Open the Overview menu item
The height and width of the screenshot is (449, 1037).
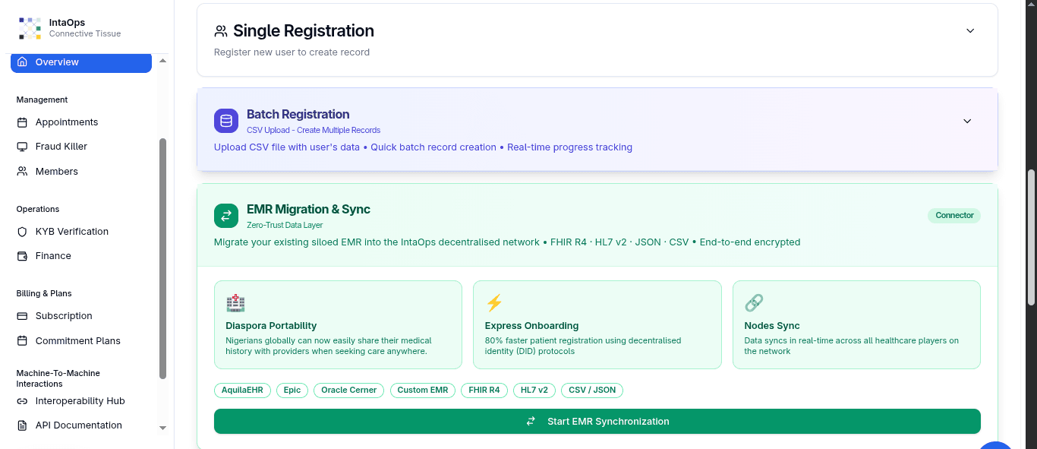(80, 62)
